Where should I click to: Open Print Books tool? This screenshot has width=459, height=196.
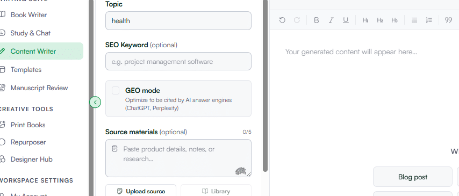point(28,125)
